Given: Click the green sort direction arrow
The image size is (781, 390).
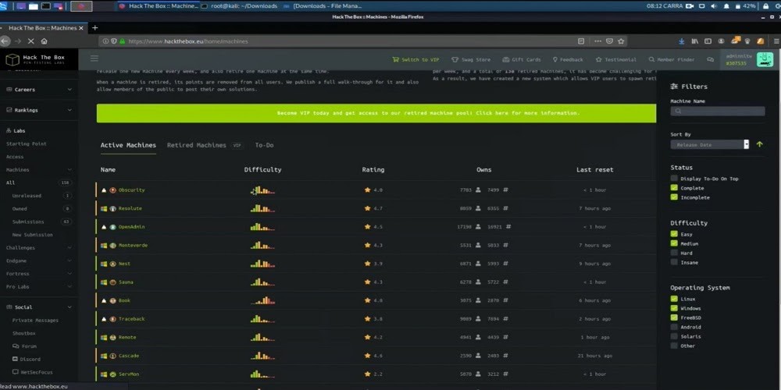Looking at the screenshot, I should [760, 144].
